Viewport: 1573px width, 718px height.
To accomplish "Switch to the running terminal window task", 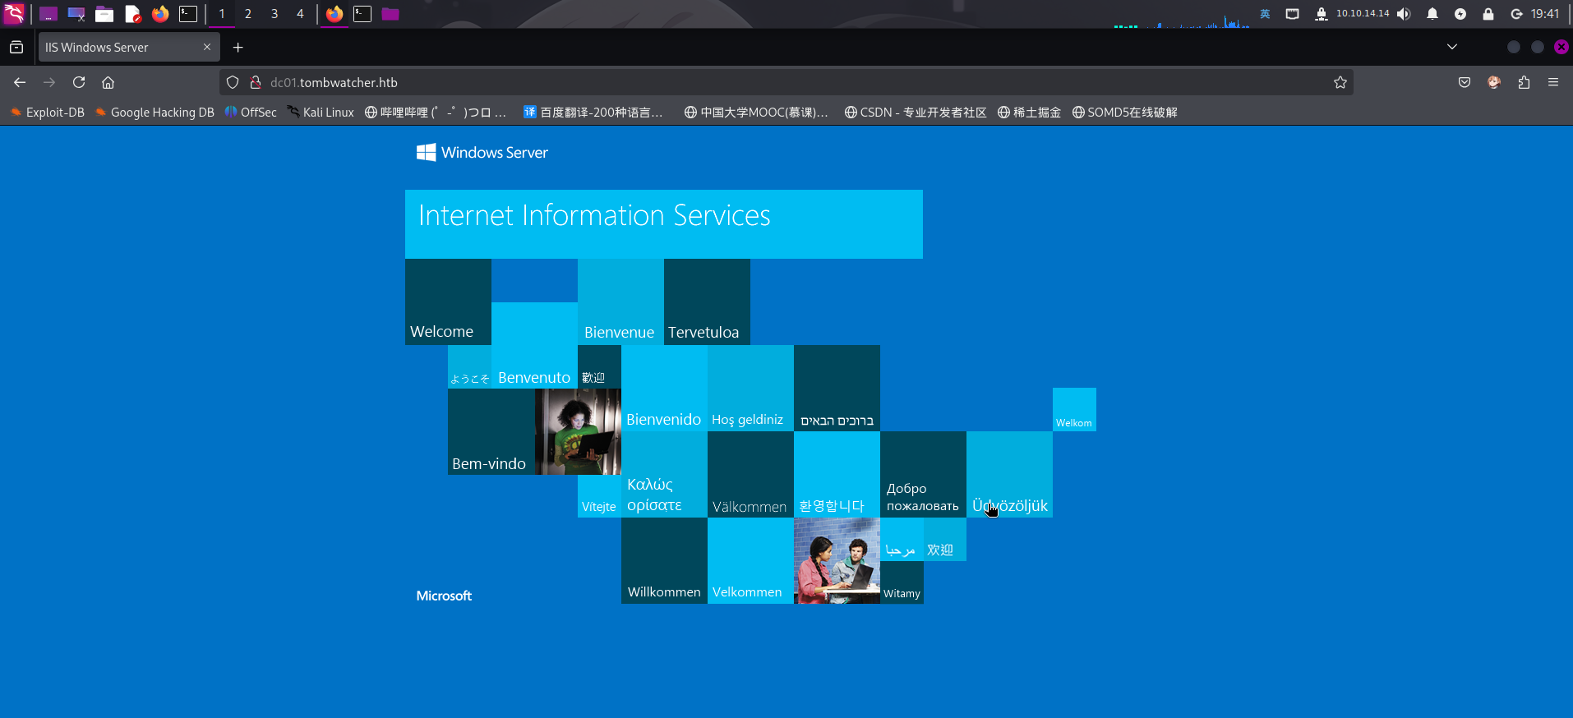I will [x=362, y=14].
